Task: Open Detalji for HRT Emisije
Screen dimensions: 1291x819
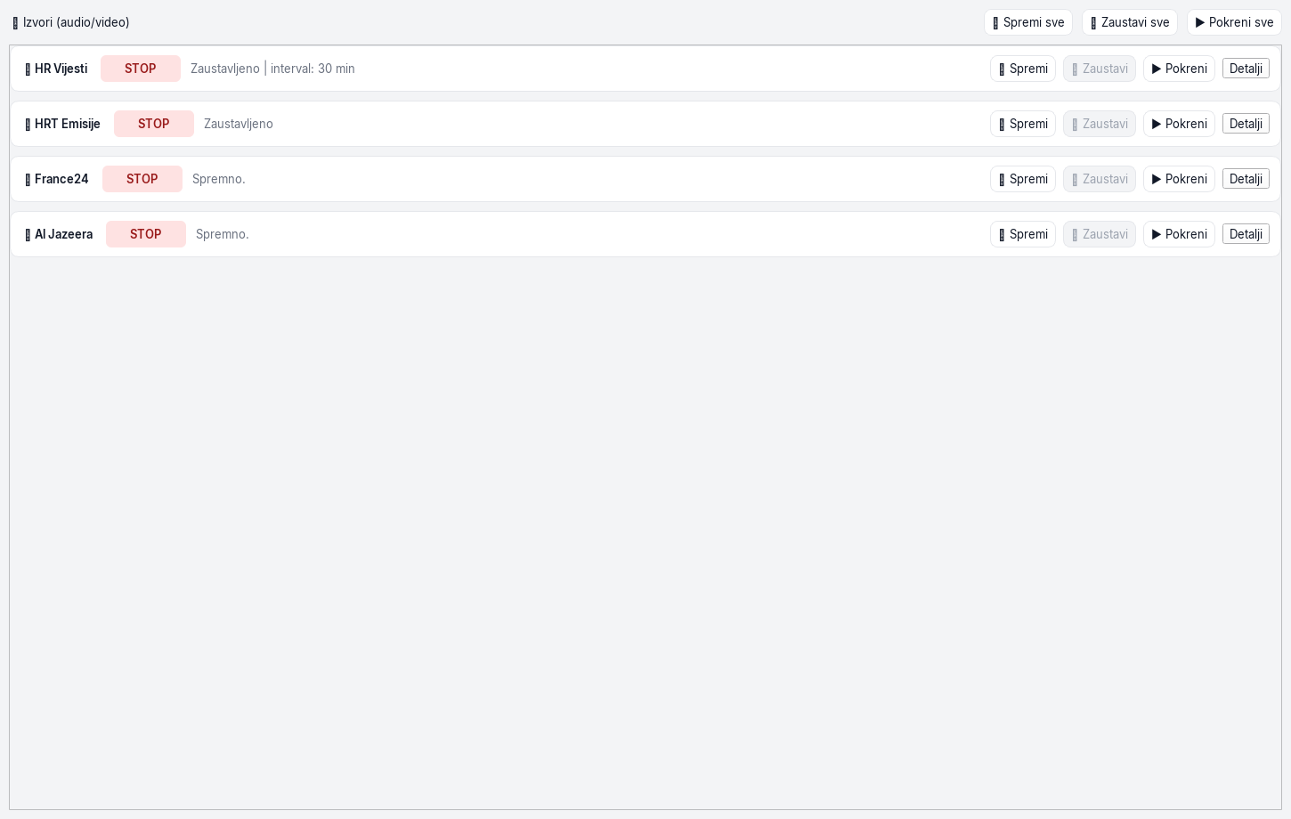Action: click(x=1246, y=124)
